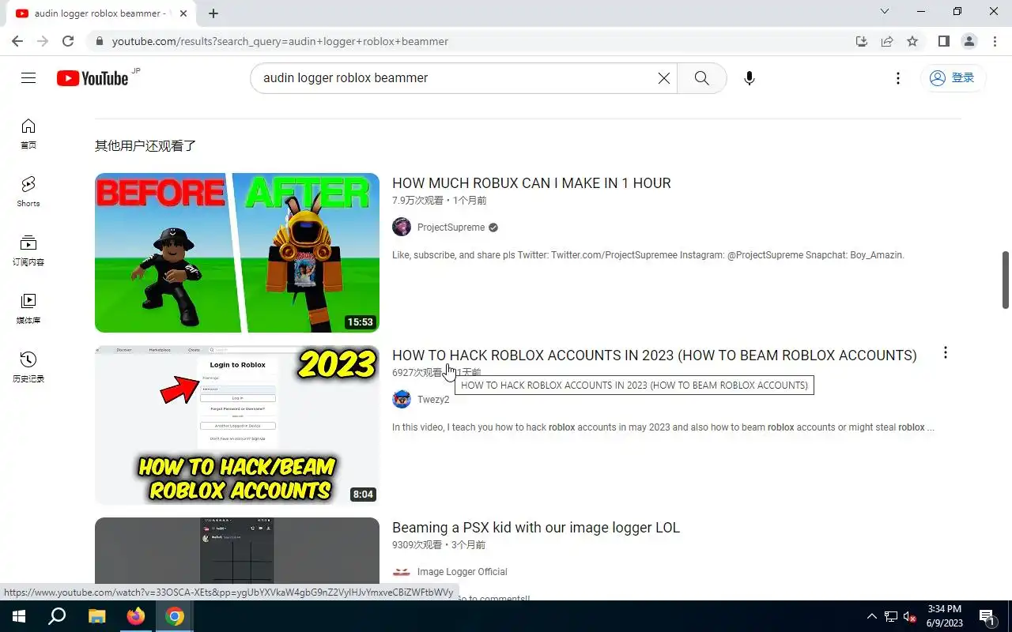Play the BEFORE/AFTER thumbnail video
Viewport: 1012px width, 632px height.
(x=237, y=253)
